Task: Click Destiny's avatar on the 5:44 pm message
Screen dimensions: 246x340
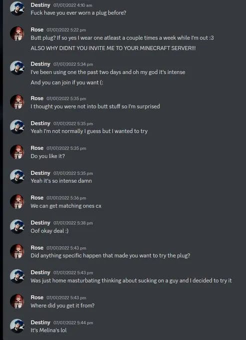Action: pos(17,326)
